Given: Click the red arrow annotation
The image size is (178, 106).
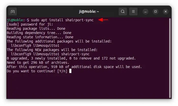Looking at the screenshot, I should (103, 20).
